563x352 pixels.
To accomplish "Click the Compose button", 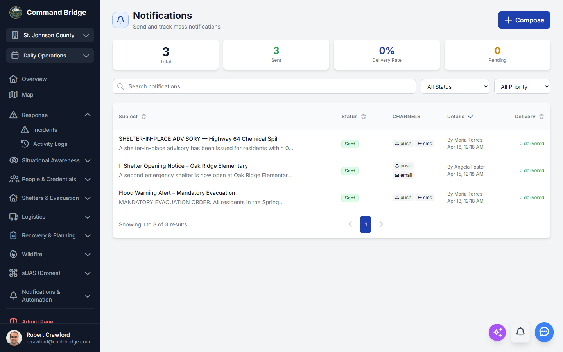I will 524,20.
